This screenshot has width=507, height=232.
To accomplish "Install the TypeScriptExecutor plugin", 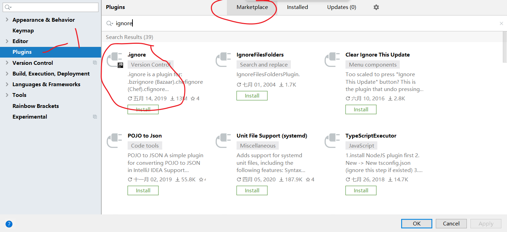I will (x=361, y=191).
